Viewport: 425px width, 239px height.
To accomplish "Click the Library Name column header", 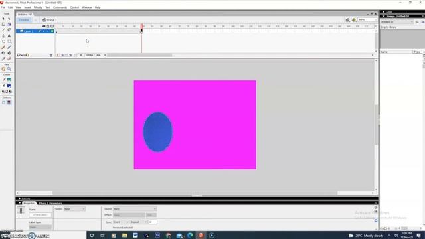I will point(396,52).
